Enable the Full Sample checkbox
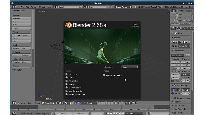This screenshot has width=204, height=115. [173, 94]
